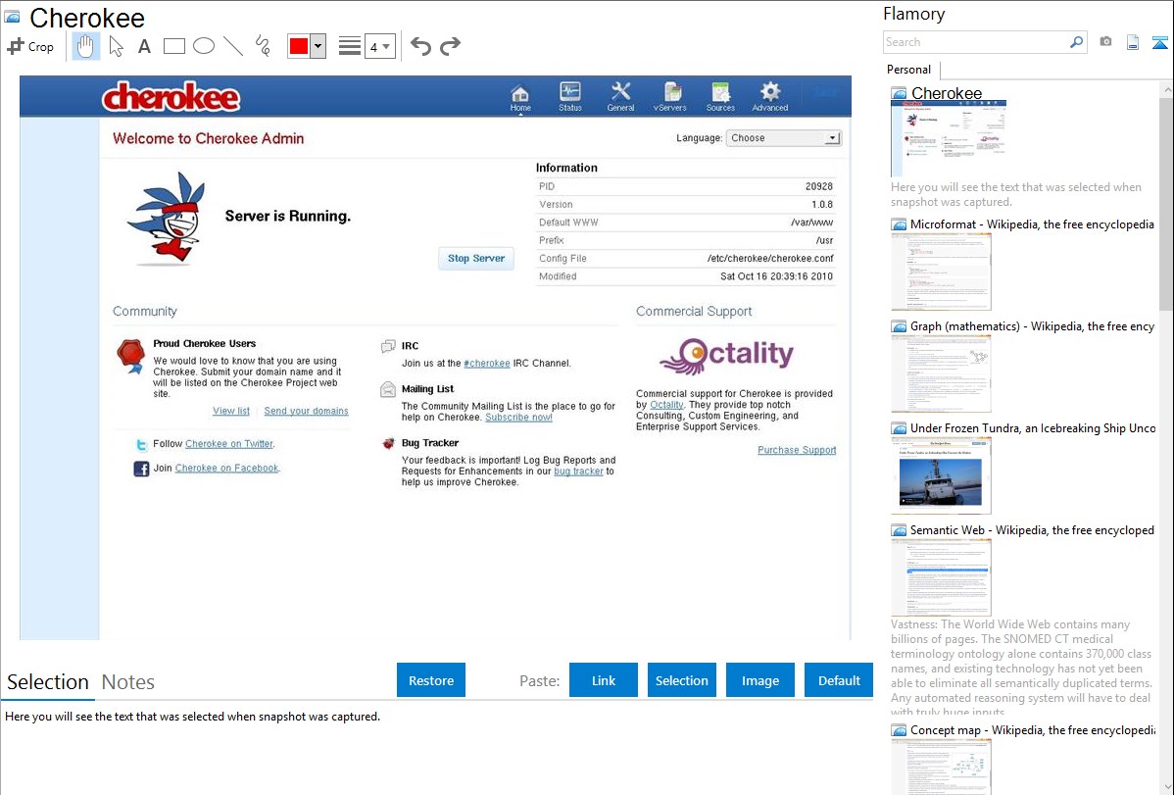Paste as Image button
This screenshot has width=1174, height=795.
pos(759,680)
